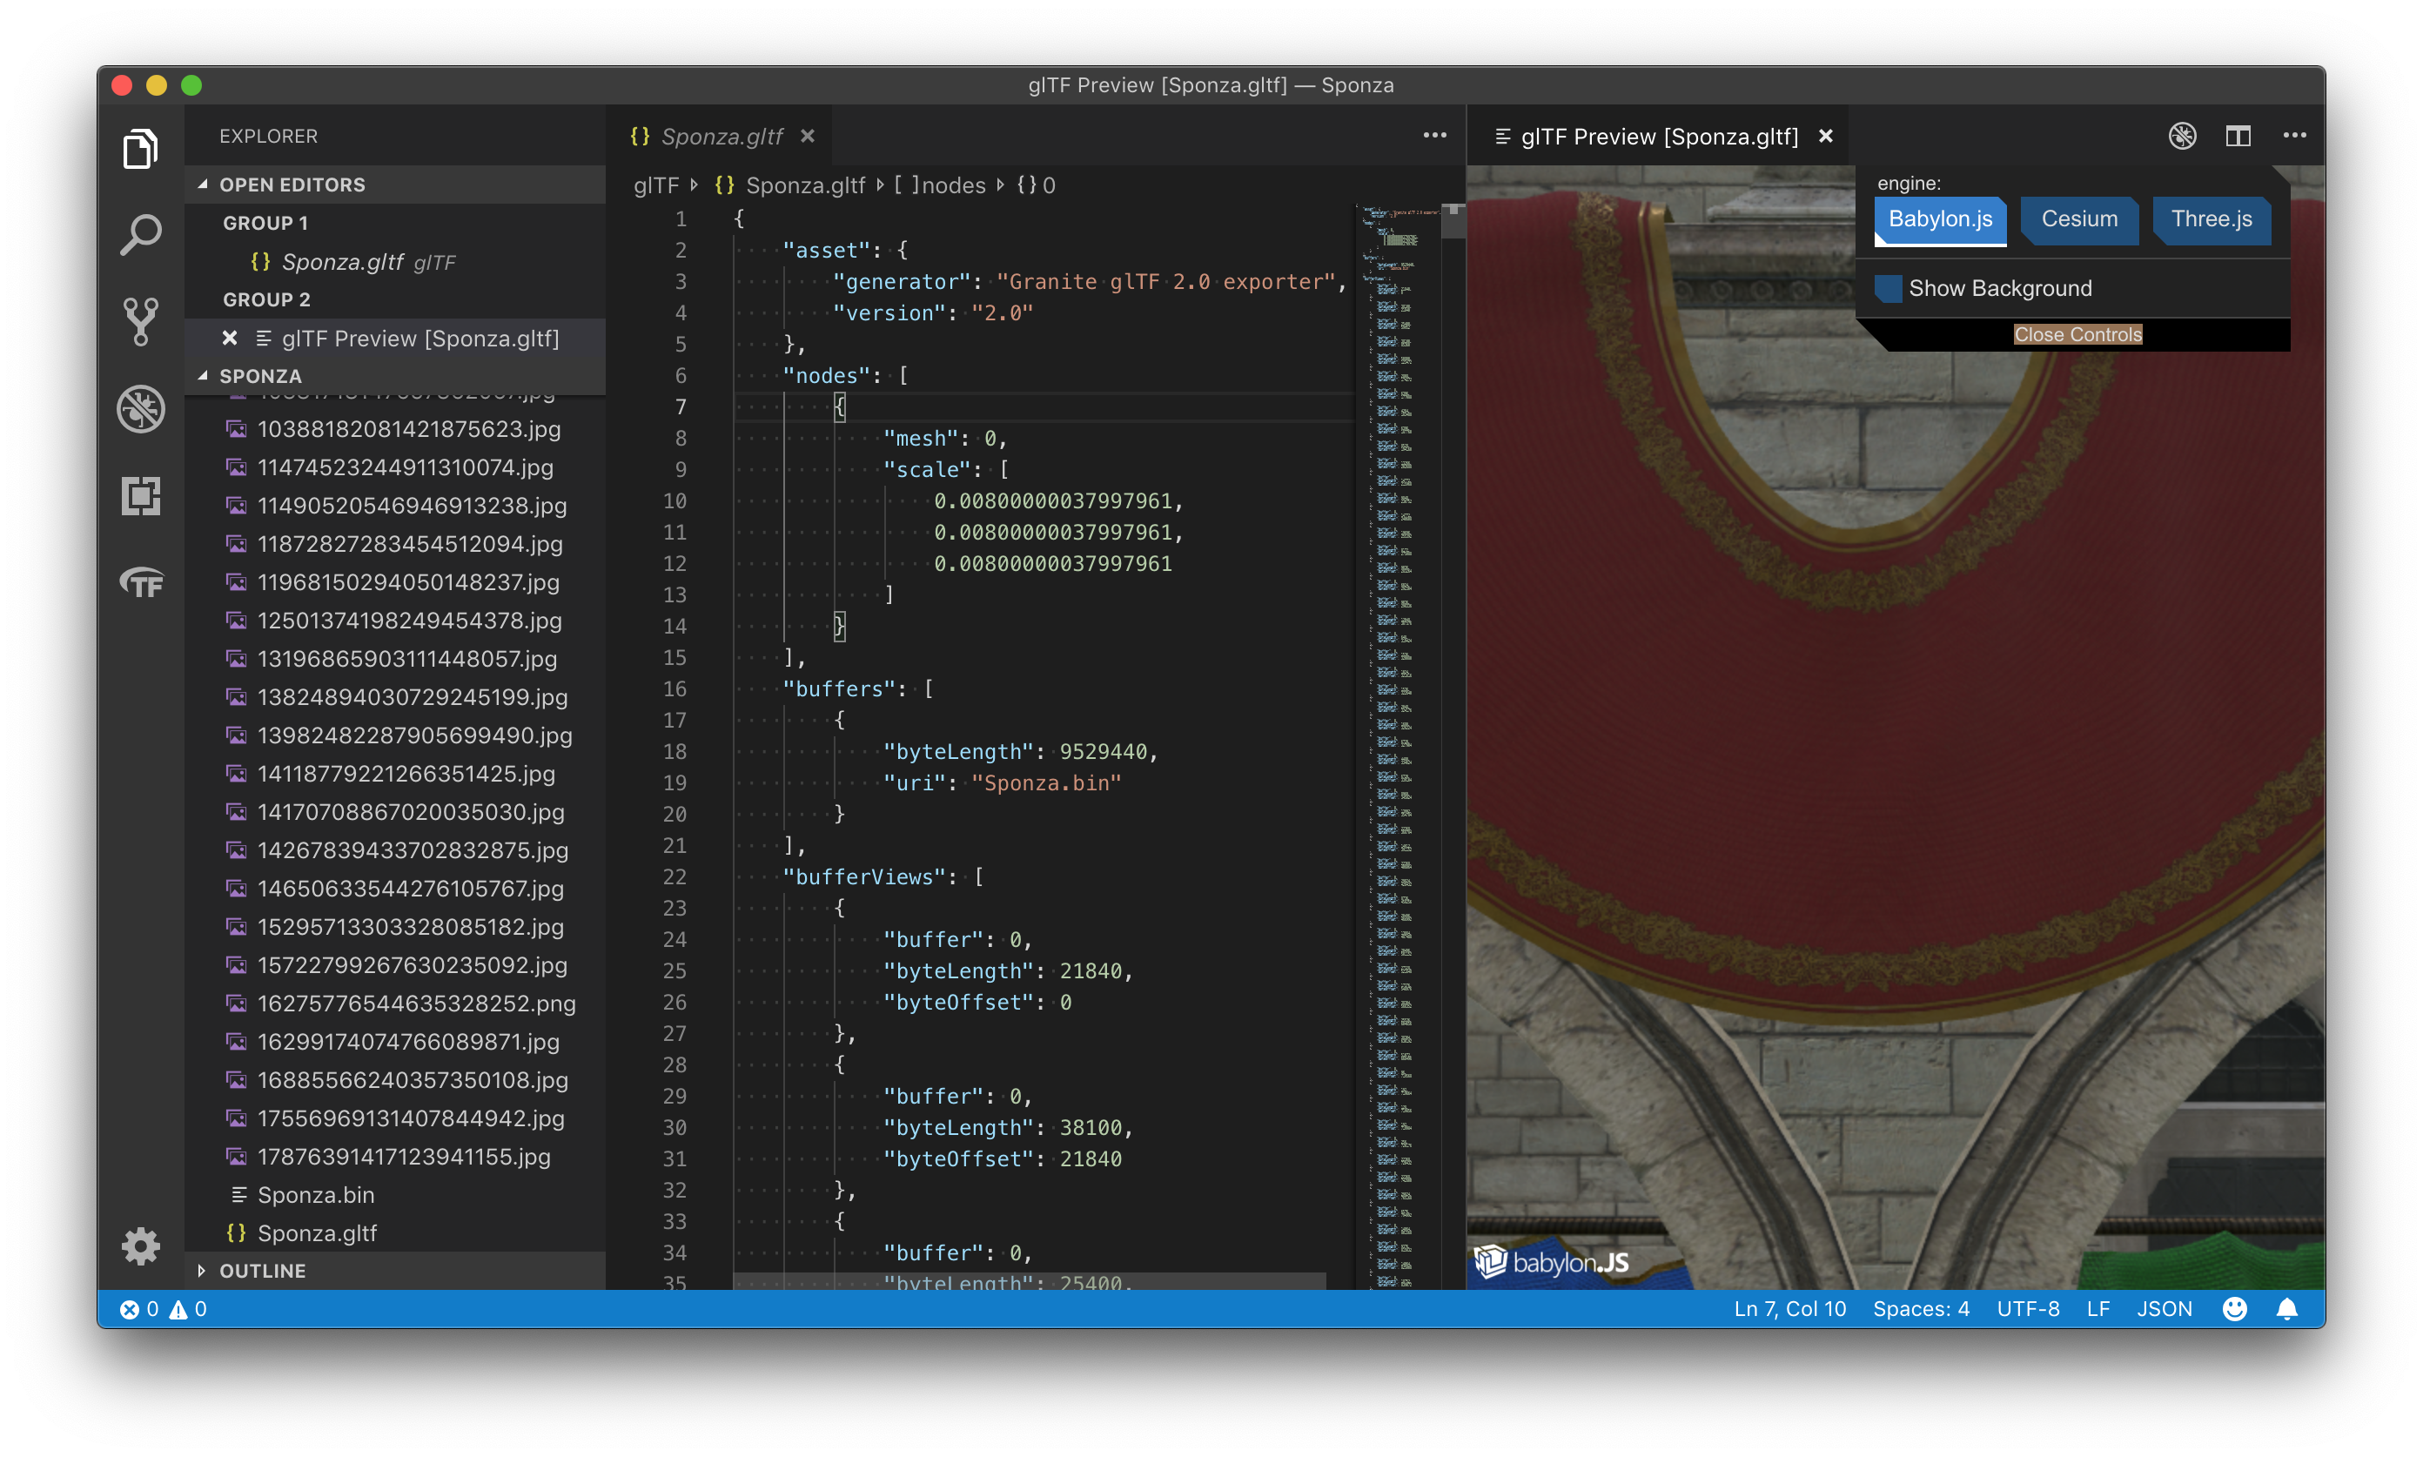Open Sponza.gltf under Group 1

pyautogui.click(x=394, y=262)
